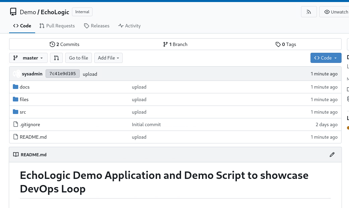The width and height of the screenshot is (349, 208).
Task: Click the README book icon in header
Action: 16,155
